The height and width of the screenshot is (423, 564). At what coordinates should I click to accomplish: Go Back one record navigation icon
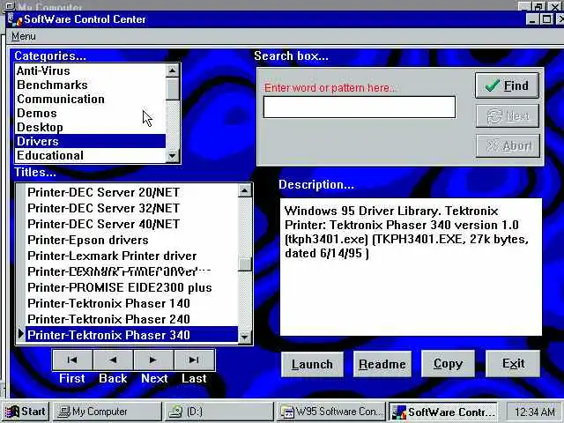pos(113,360)
